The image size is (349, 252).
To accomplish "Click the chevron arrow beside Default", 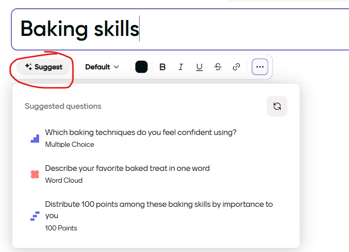I will point(117,67).
